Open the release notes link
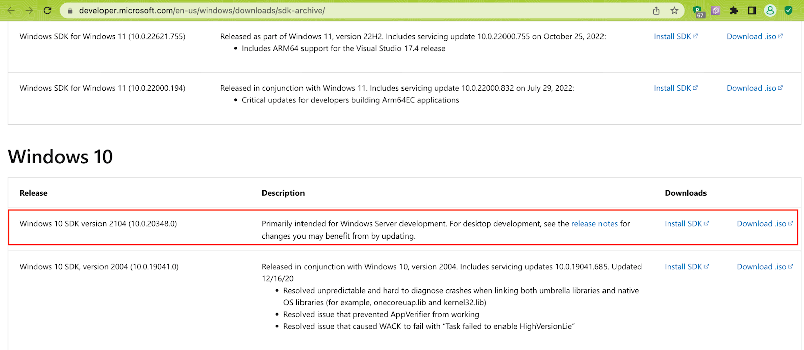The width and height of the screenshot is (804, 350). point(594,224)
